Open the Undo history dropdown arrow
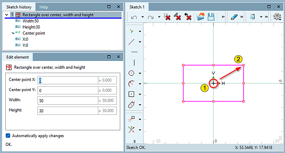The height and width of the screenshot is (153, 285). pos(142,17)
